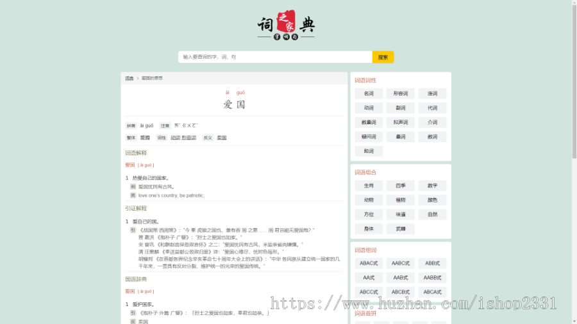Screen dimensions: 577x324
Task: Choose the 颜色 word group
Action: (432, 200)
